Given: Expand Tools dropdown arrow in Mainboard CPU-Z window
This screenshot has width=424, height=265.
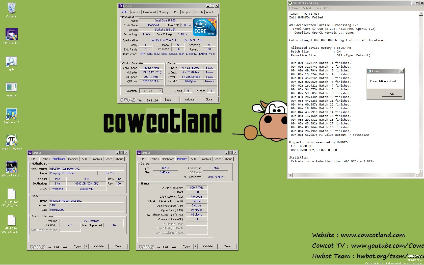Looking at the screenshot, I should click(x=87, y=246).
